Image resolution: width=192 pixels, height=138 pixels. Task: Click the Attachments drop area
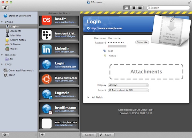[x=146, y=72]
